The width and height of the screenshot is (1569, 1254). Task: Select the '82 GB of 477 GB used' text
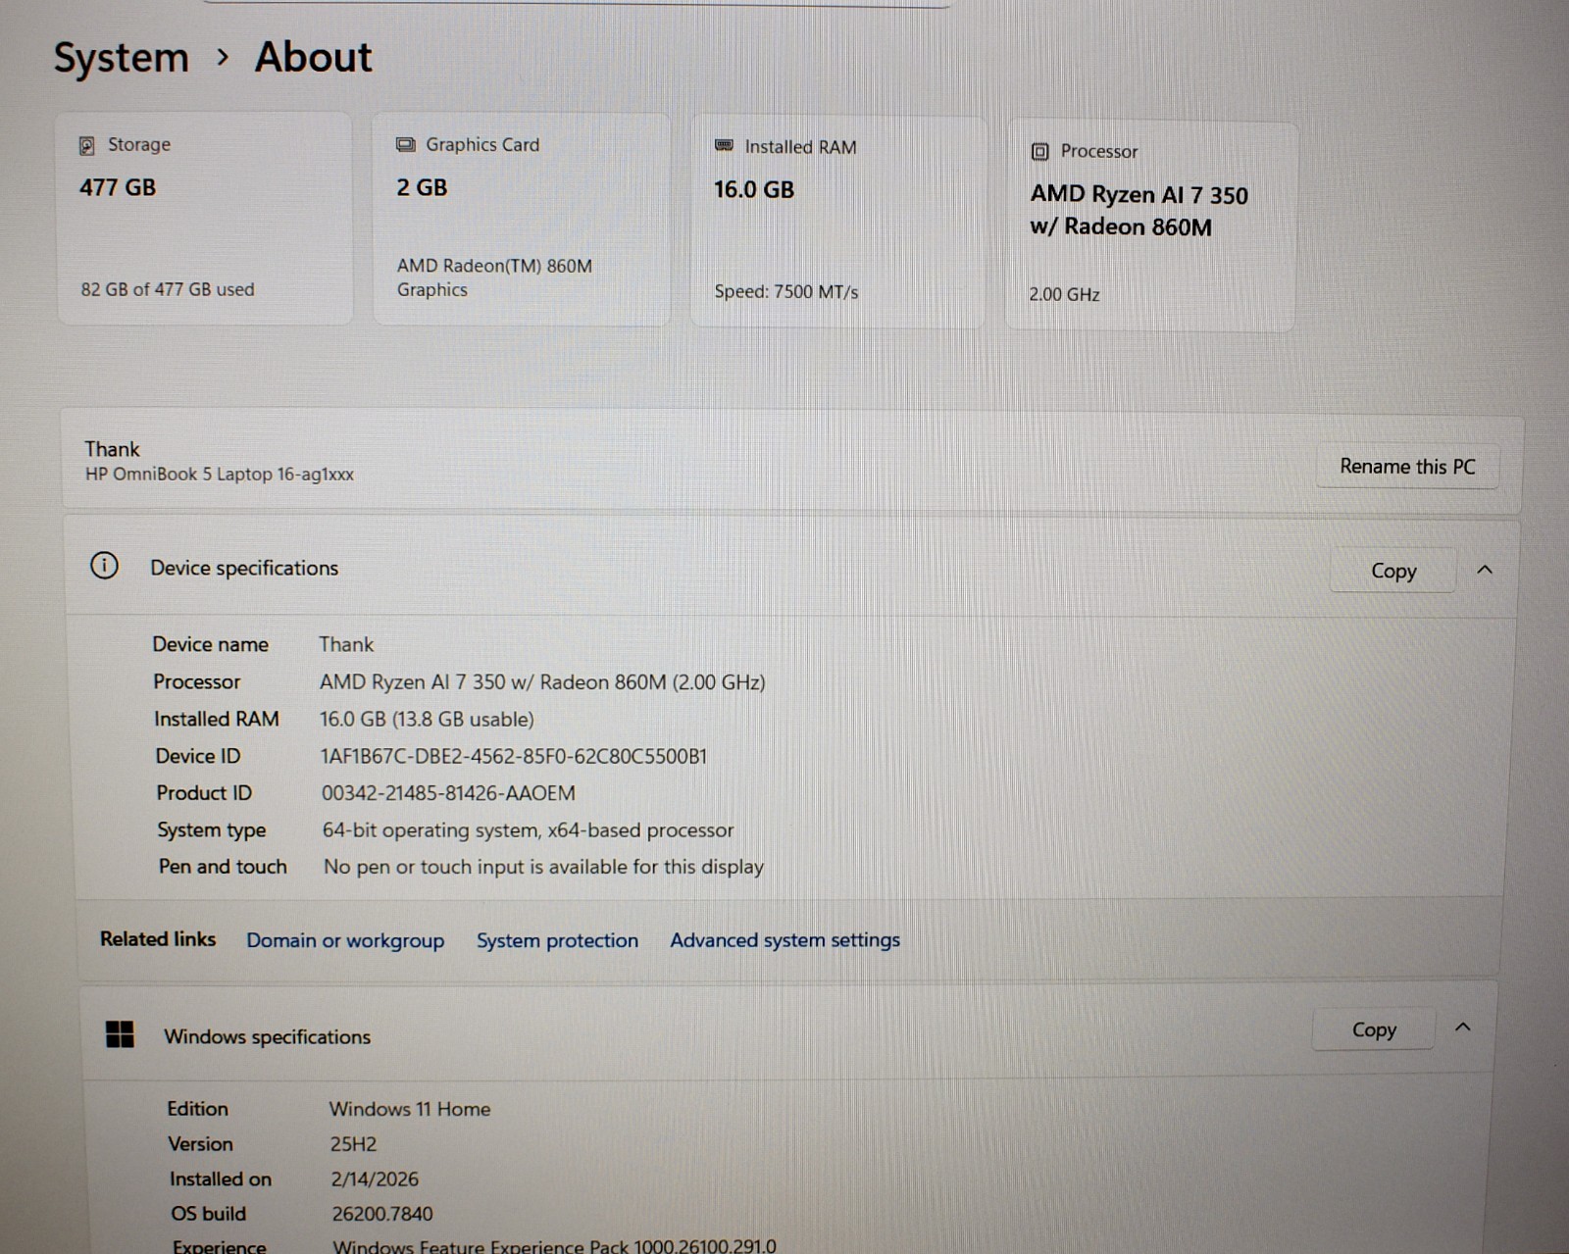click(x=168, y=289)
